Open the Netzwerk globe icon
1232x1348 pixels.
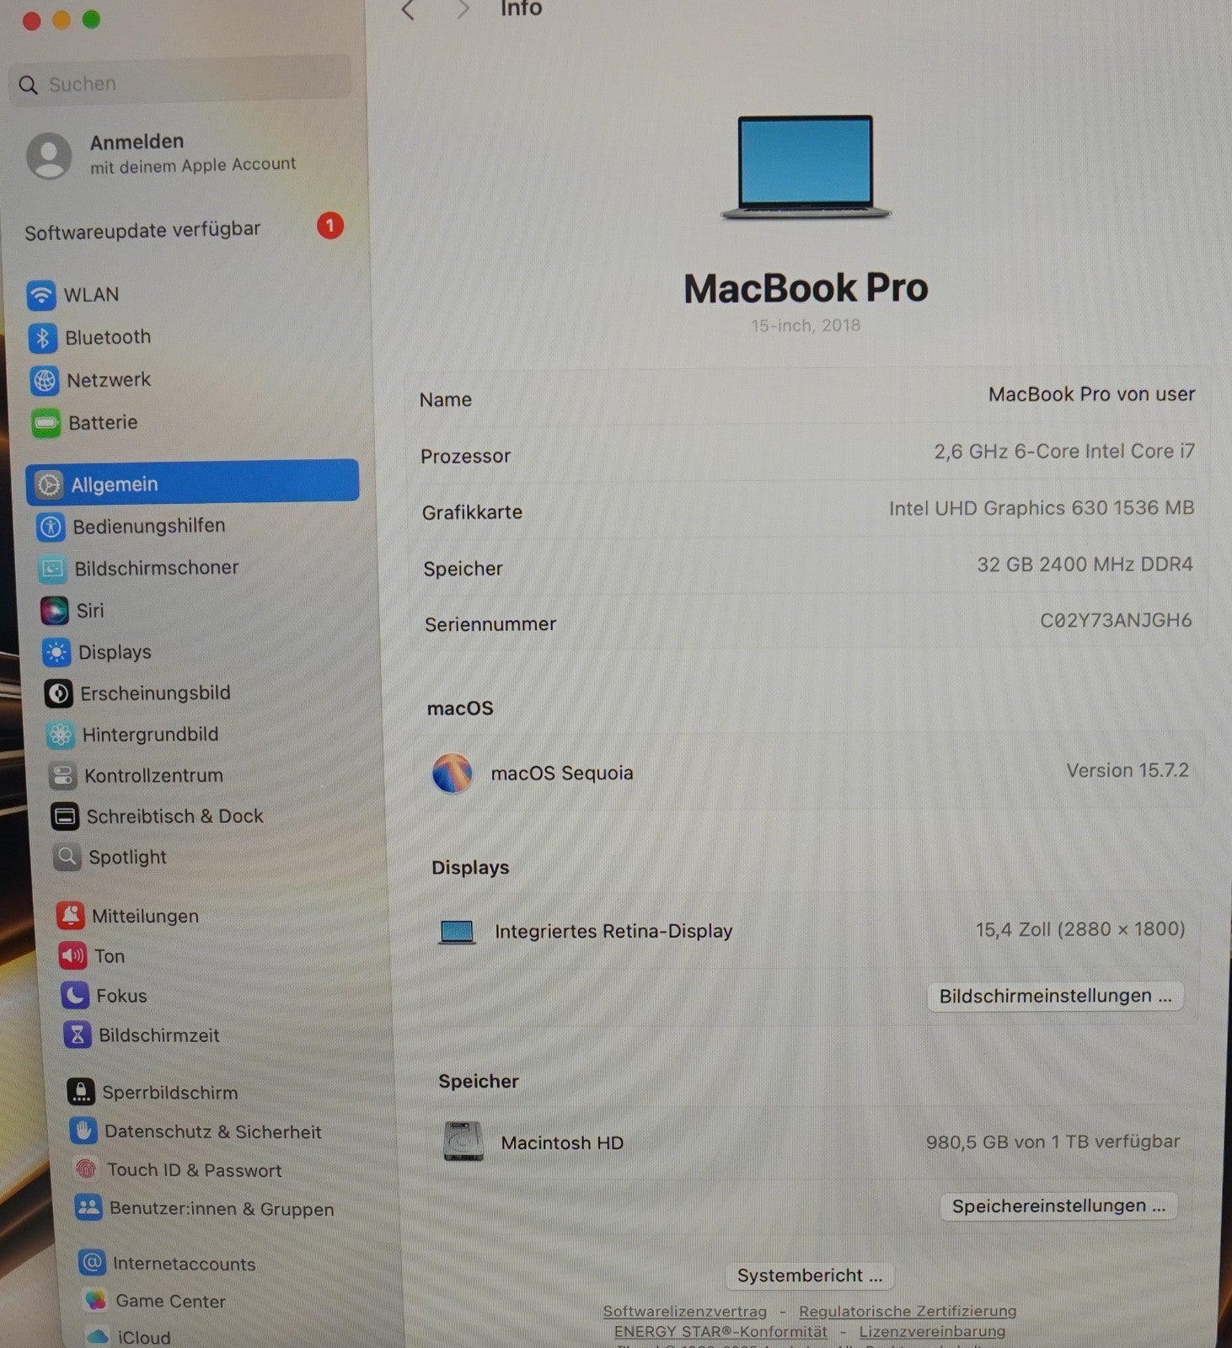(x=44, y=381)
